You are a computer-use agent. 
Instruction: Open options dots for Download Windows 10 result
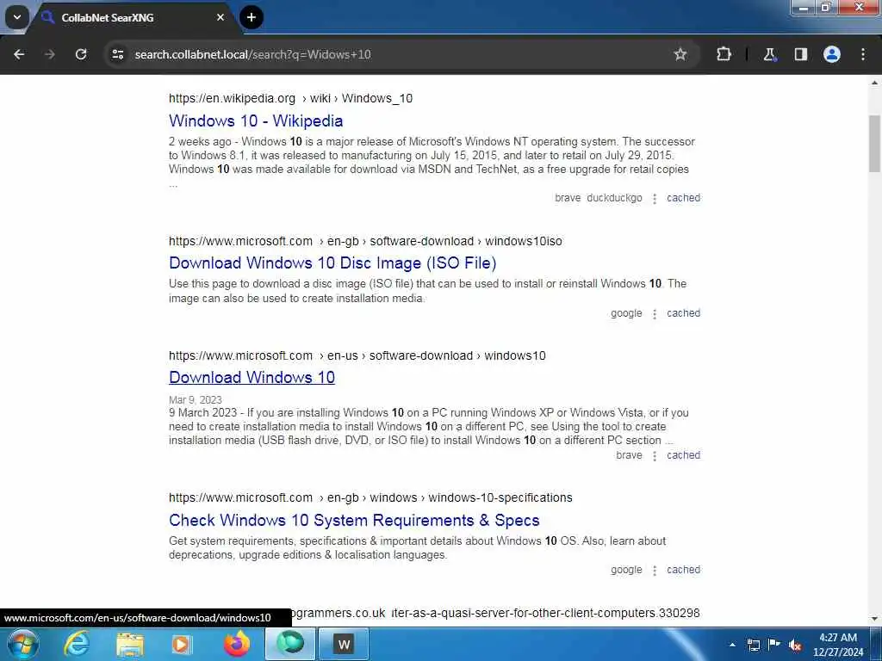click(655, 456)
